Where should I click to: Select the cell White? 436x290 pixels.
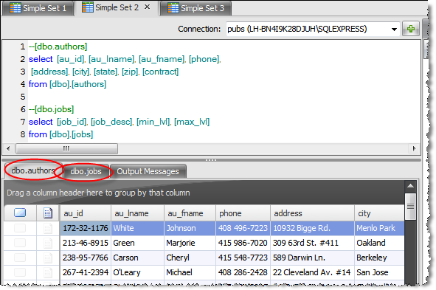coord(137,228)
